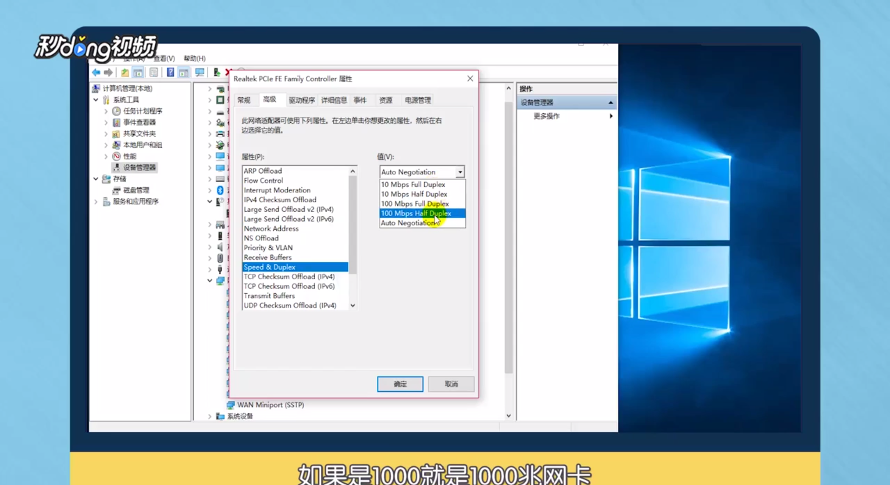890x485 pixels.
Task: Toggle the show/hide action pane icon
Action: click(x=184, y=72)
